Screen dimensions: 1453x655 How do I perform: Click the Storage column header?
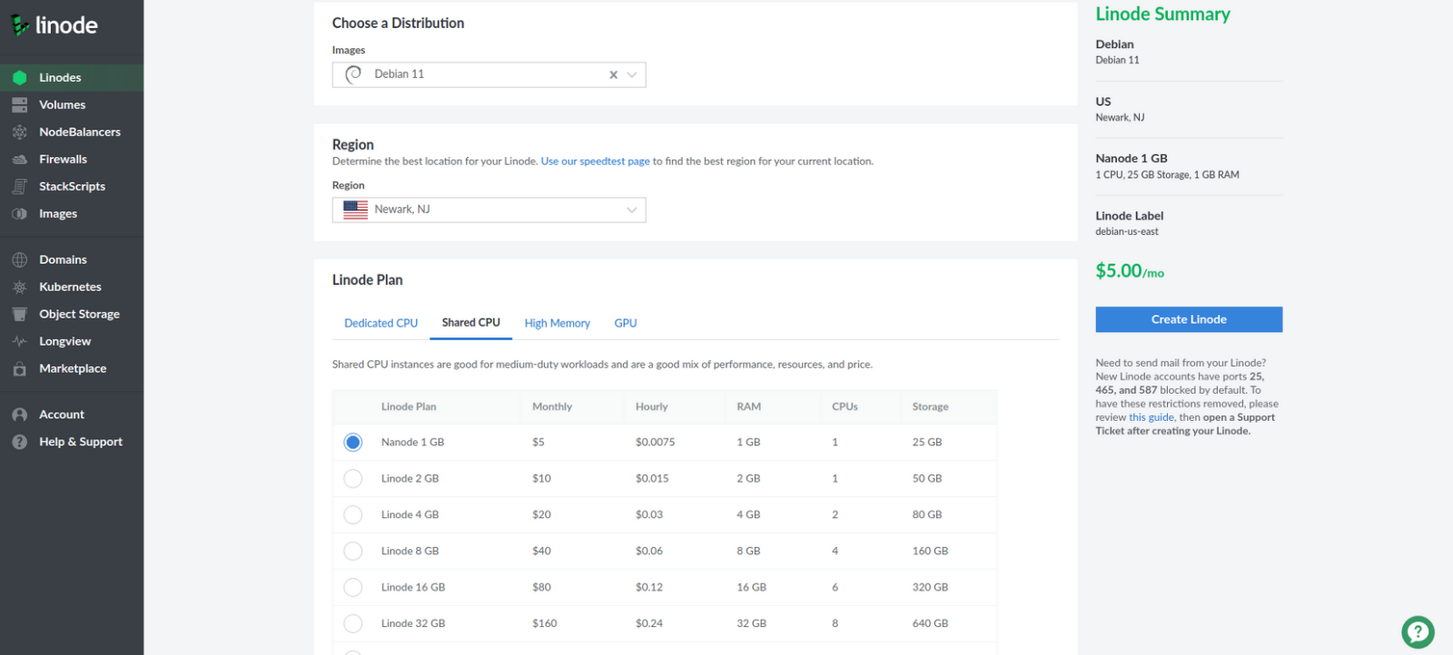click(930, 407)
